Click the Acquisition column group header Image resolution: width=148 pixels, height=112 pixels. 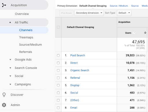point(124,22)
